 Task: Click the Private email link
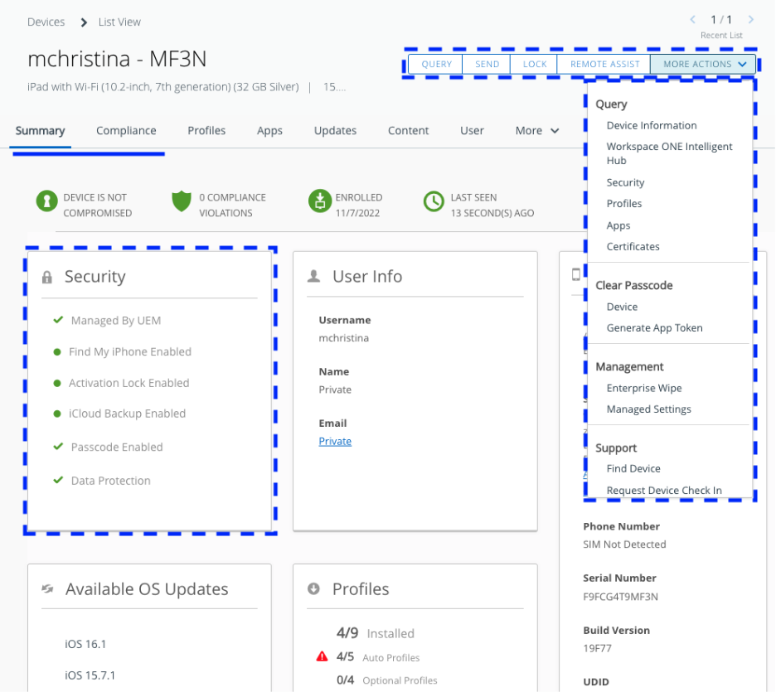pos(335,441)
